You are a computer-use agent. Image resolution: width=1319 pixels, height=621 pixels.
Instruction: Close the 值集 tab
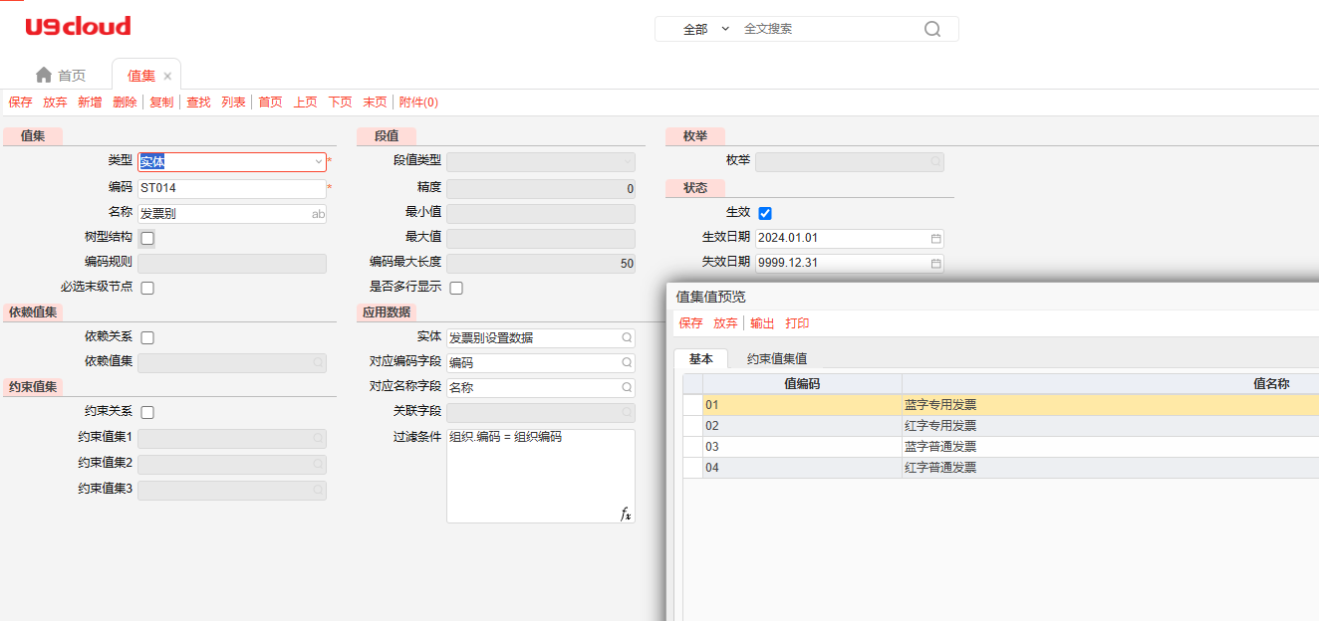click(x=167, y=76)
